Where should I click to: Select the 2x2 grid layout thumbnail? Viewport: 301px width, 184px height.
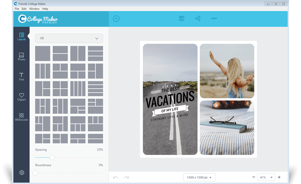(60, 88)
